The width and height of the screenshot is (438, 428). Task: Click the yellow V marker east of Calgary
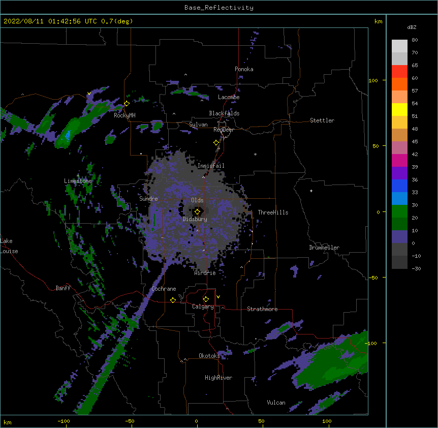218,297
